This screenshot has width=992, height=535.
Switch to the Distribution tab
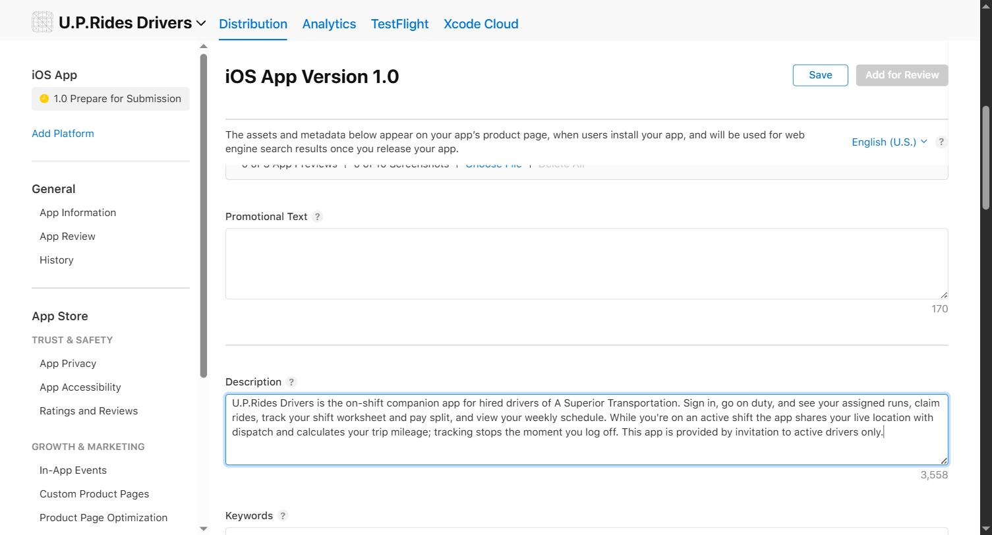[x=253, y=24]
